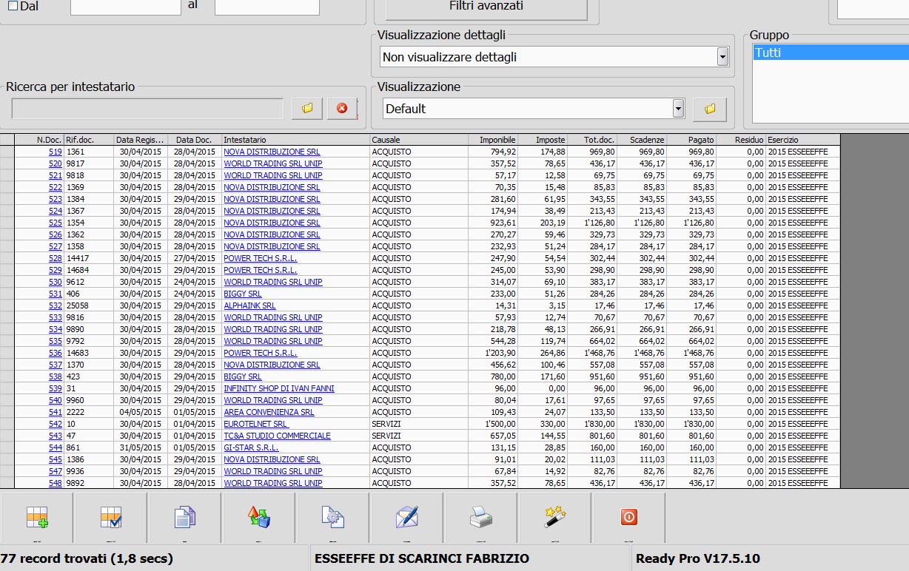
Task: Click the red power exit icon
Action: (x=629, y=518)
